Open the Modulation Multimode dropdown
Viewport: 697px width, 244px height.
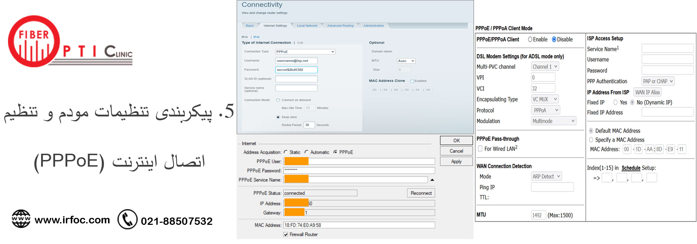coord(554,121)
